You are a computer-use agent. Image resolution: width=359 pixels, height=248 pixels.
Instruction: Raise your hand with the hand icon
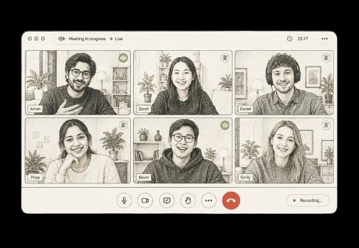coord(188,200)
